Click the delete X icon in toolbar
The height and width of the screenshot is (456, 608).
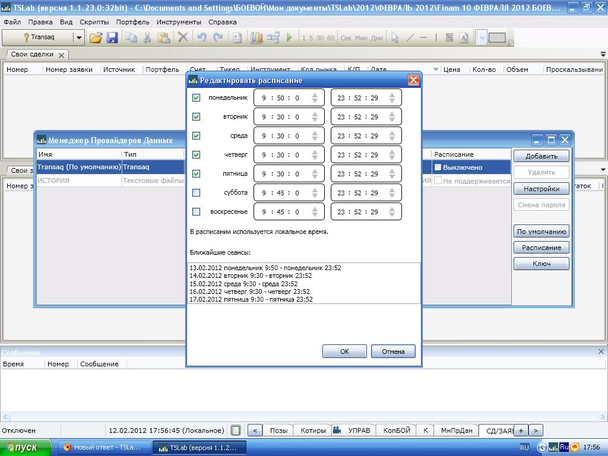[x=183, y=37]
